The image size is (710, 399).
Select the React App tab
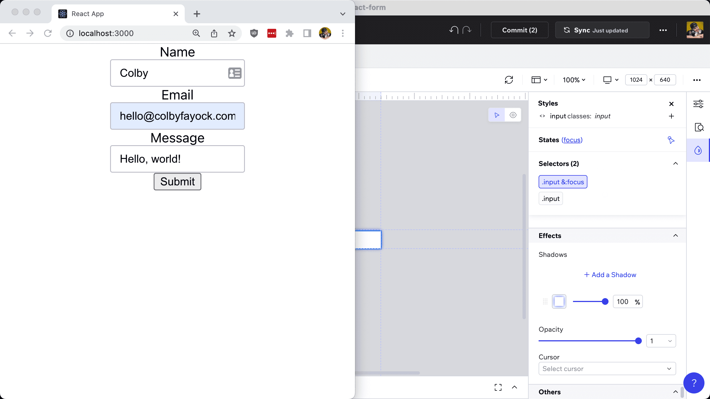(x=118, y=14)
